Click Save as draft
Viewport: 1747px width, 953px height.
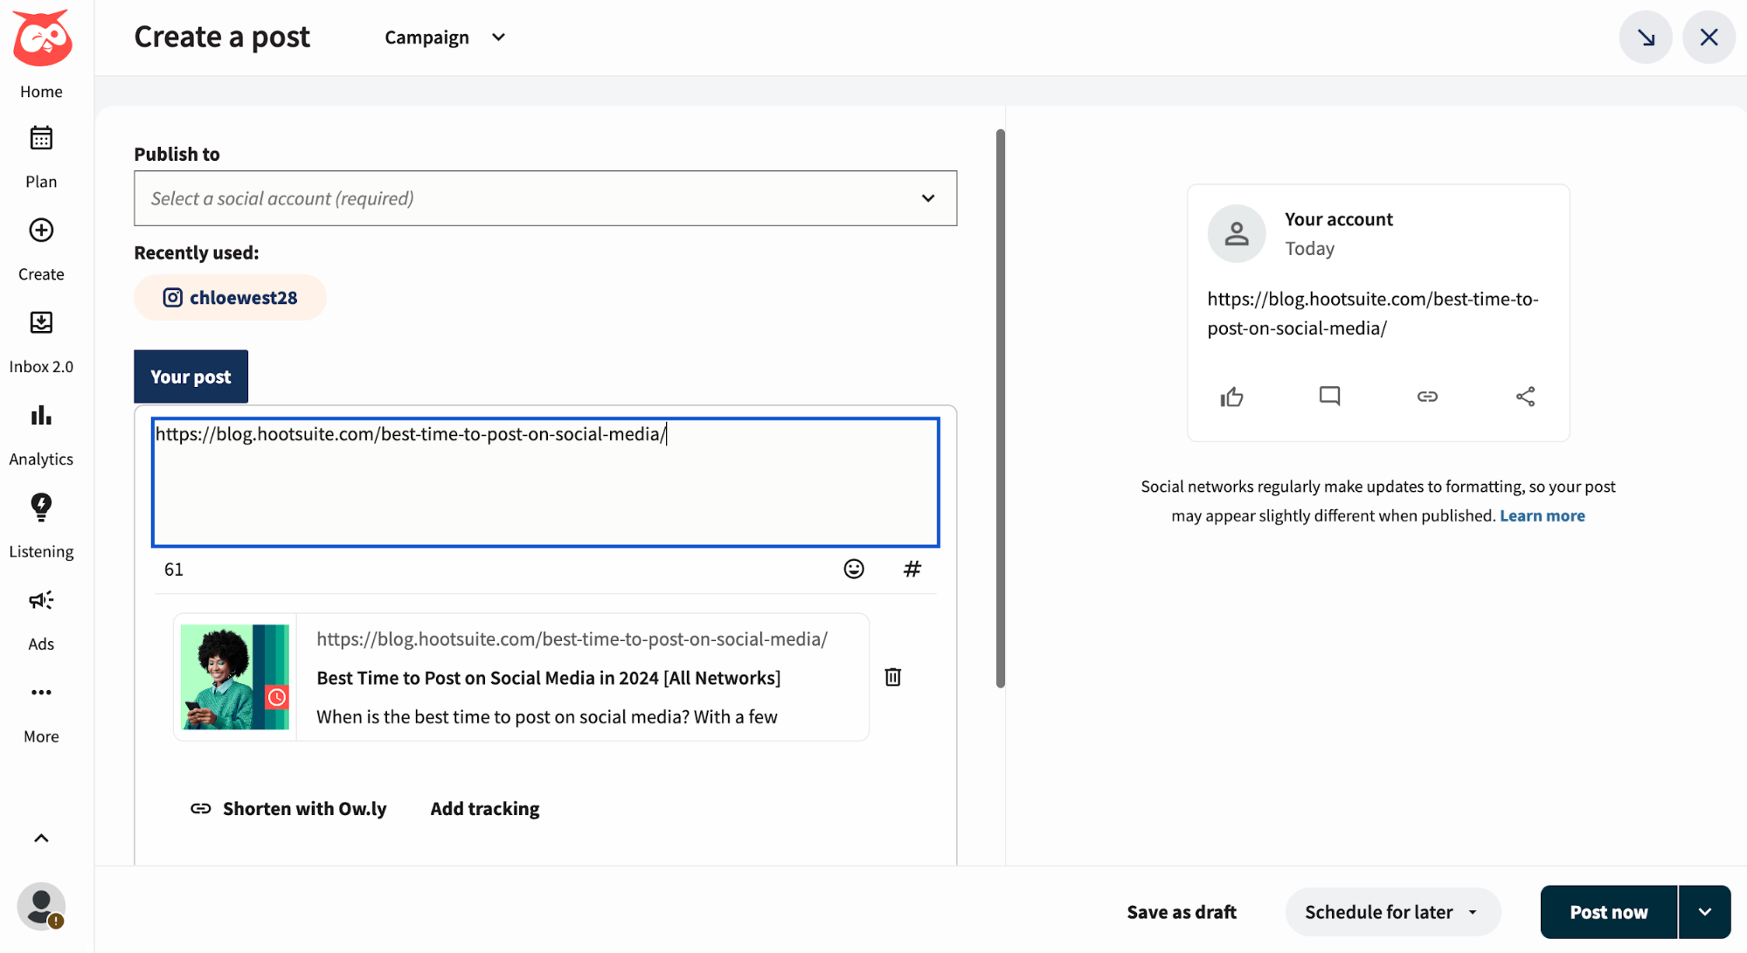(1181, 911)
